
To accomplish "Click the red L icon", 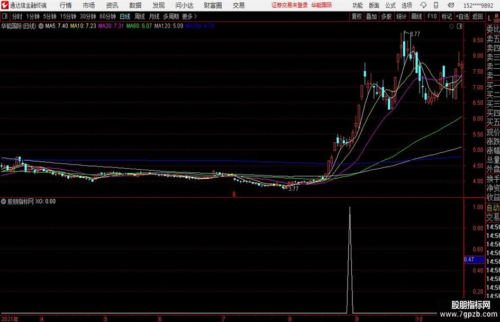I will click(490, 19).
